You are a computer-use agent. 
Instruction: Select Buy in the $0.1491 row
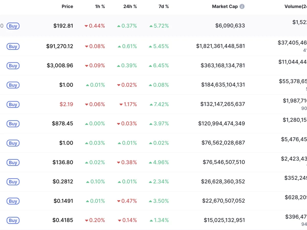pyautogui.click(x=13, y=201)
